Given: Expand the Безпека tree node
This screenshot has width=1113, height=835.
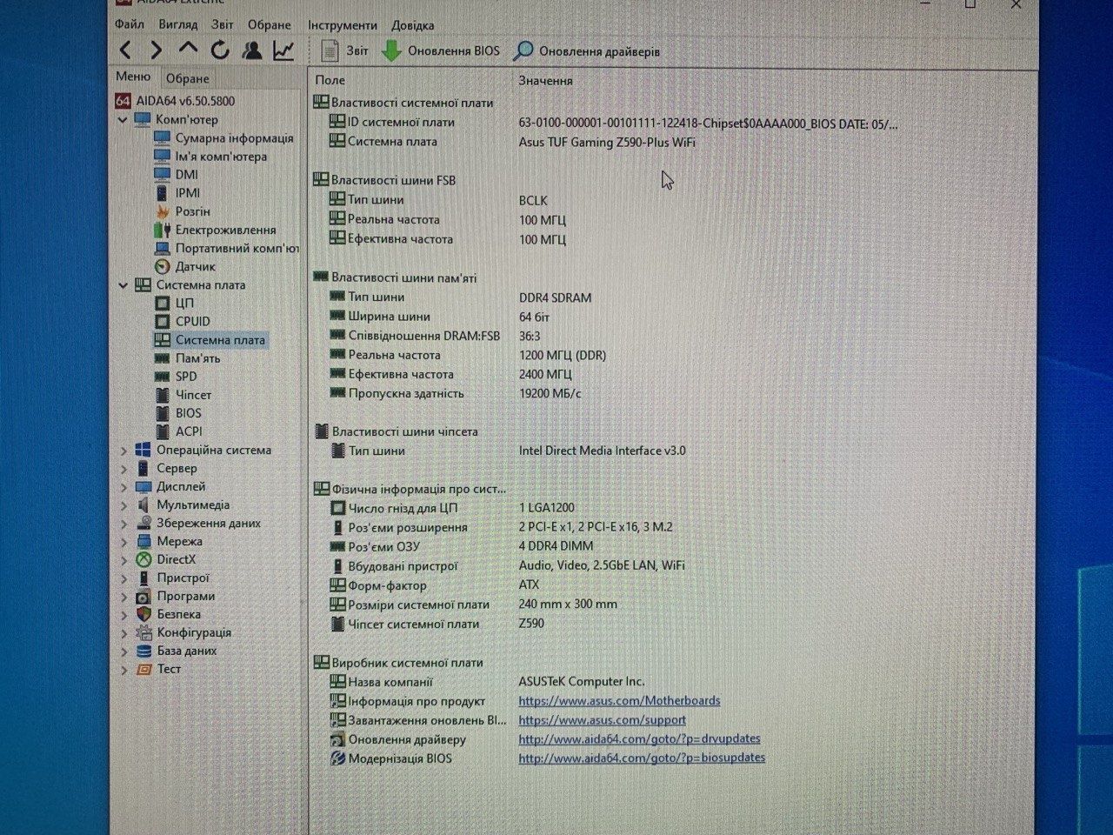Looking at the screenshot, I should coord(123,615).
